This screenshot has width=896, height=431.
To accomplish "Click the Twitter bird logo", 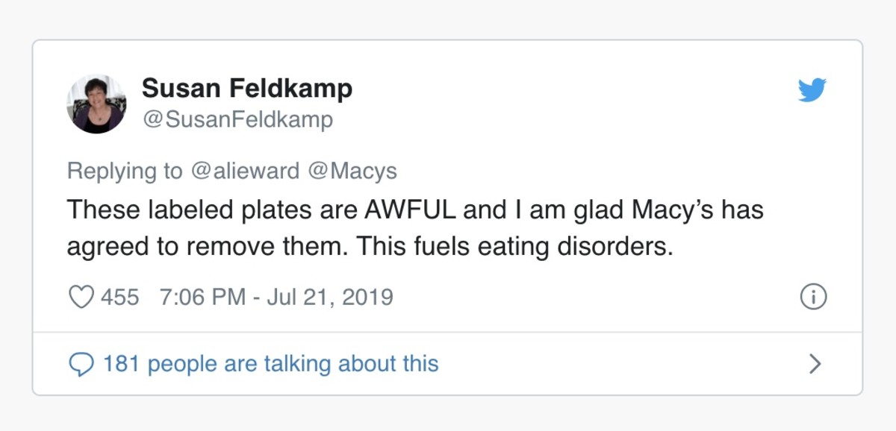I will click(x=813, y=89).
